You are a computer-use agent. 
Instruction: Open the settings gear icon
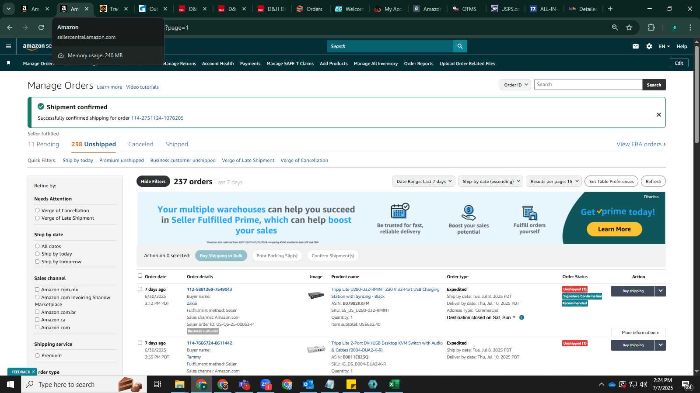(x=649, y=46)
